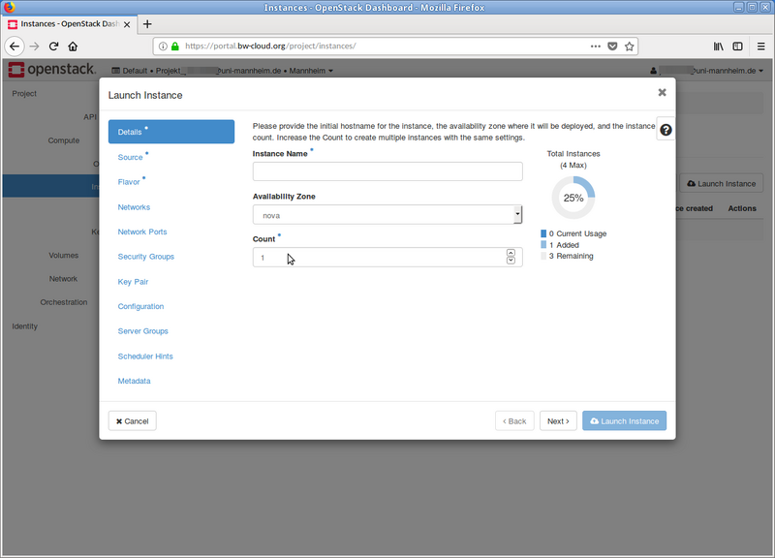The height and width of the screenshot is (558, 775).
Task: Open the Firefox hamburger menu
Action: click(x=759, y=46)
